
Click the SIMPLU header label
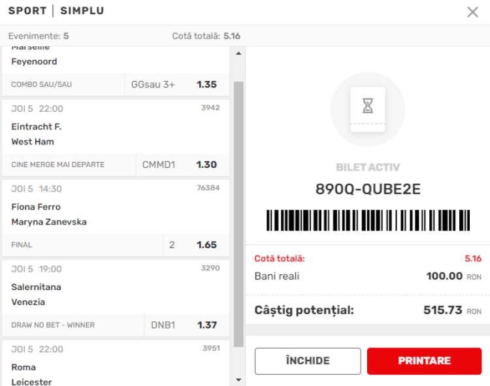coord(82,11)
